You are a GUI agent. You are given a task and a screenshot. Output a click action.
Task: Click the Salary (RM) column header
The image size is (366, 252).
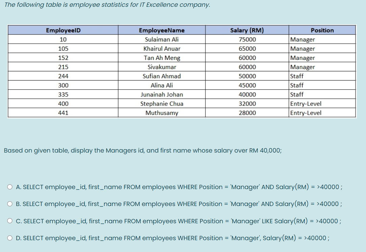tap(247, 30)
